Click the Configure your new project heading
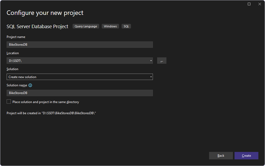The height and width of the screenshot is (166, 265). coord(45,12)
